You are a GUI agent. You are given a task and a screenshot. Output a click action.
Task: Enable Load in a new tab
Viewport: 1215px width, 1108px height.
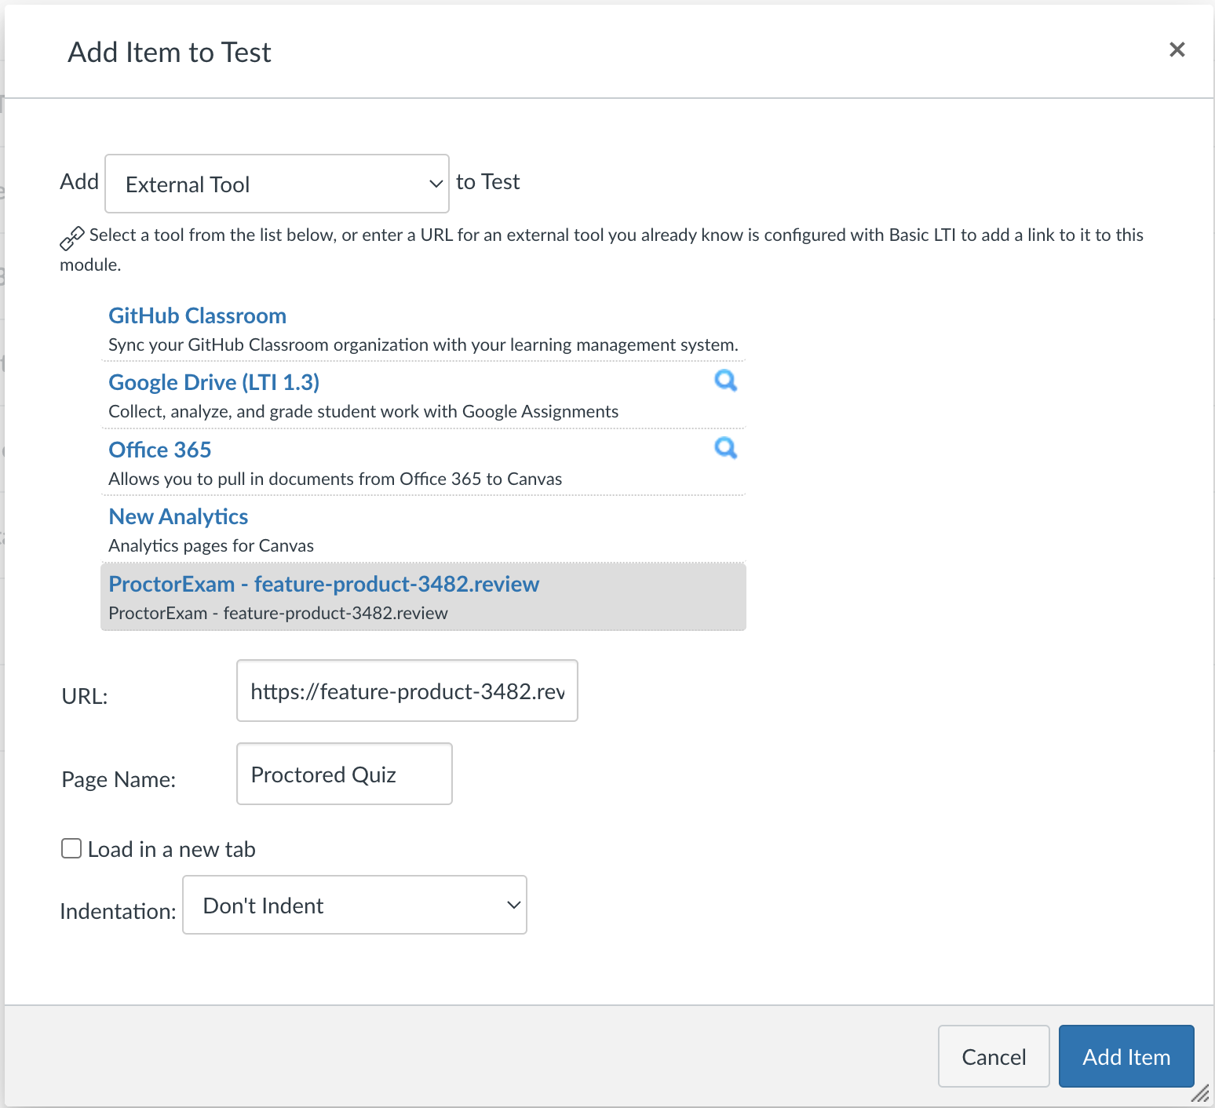pos(71,848)
